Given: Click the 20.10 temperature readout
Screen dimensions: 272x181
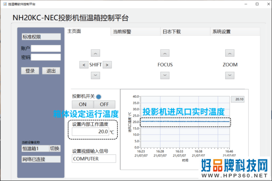Looking at the screenshot, I should coord(238,99).
